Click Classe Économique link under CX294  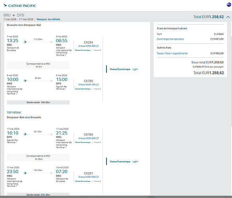pyautogui.click(x=83, y=50)
